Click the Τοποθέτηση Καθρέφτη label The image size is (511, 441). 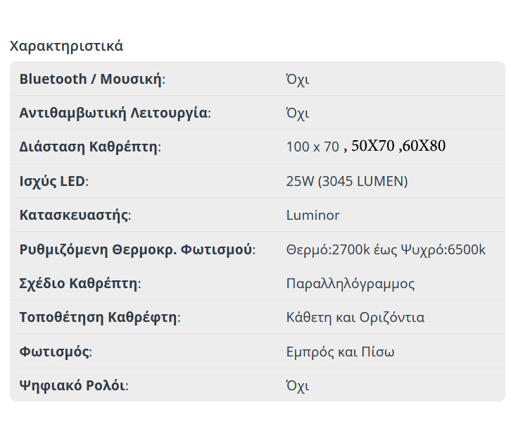[99, 317]
